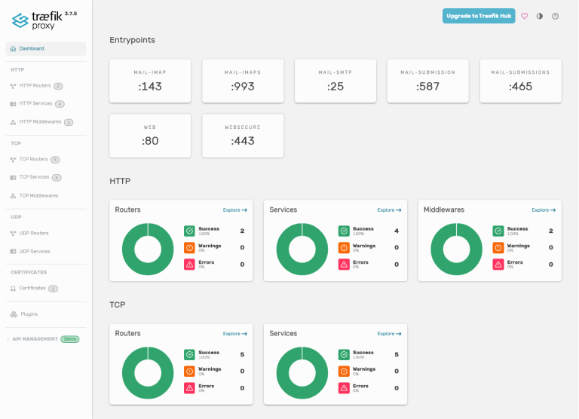
Task: Click the Certificates sidebar icon
Action: pyautogui.click(x=13, y=289)
